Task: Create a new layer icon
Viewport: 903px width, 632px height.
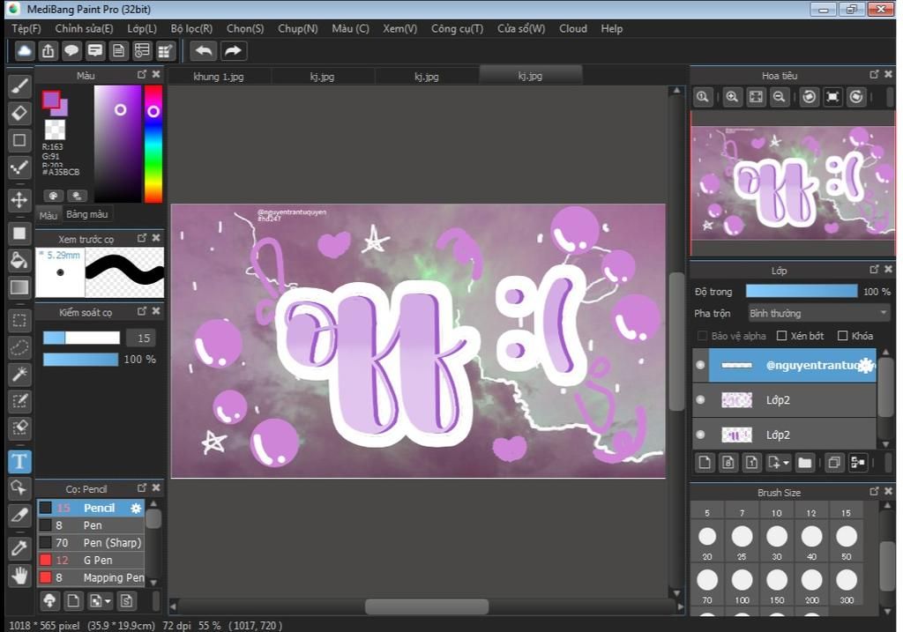Action: point(705,463)
